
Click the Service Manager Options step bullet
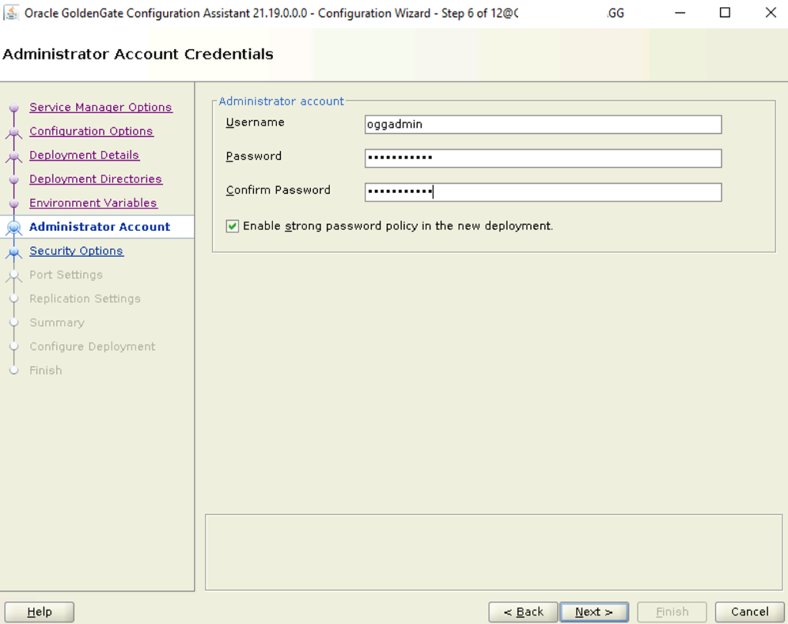tap(14, 108)
